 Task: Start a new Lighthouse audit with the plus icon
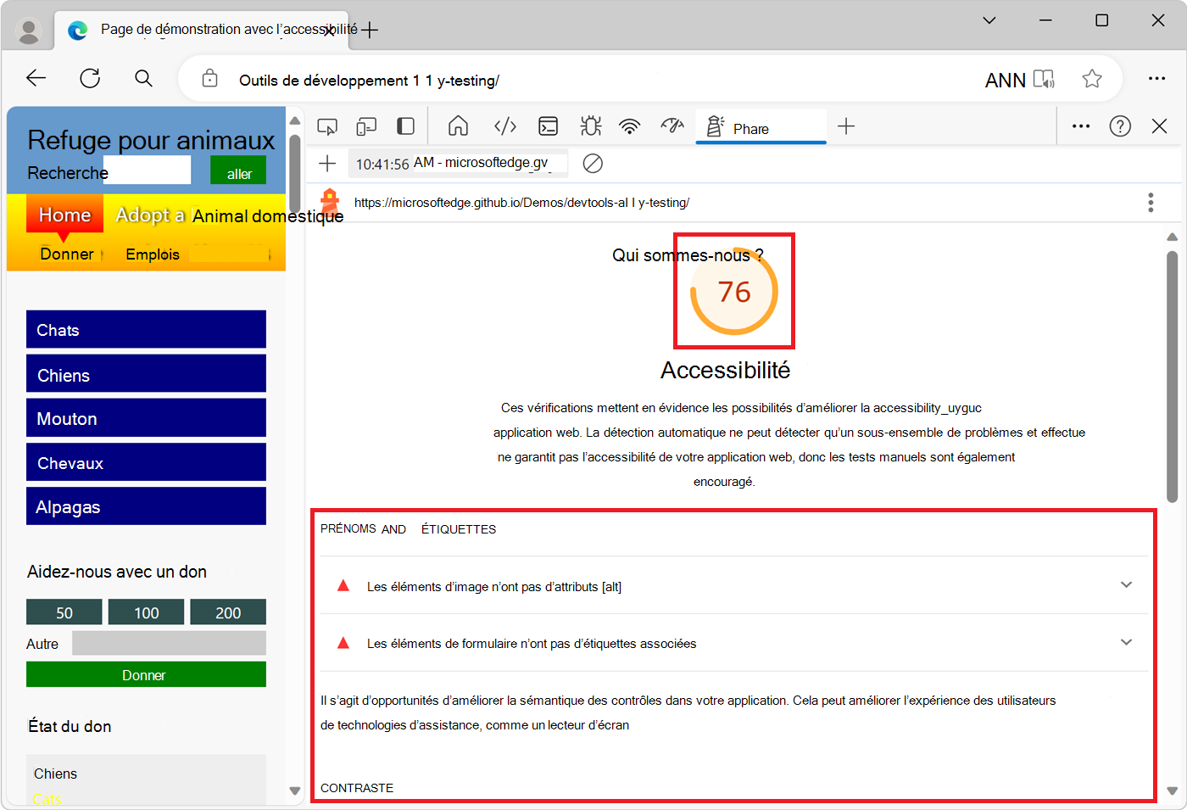click(x=327, y=164)
